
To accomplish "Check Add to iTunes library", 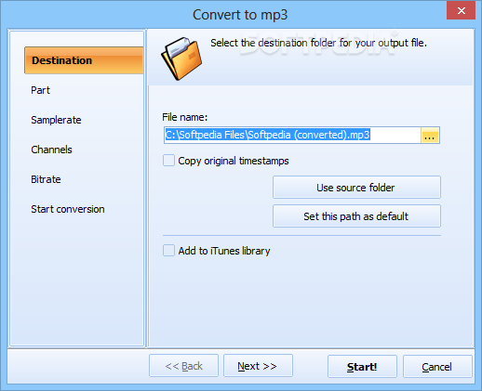I will [168, 251].
